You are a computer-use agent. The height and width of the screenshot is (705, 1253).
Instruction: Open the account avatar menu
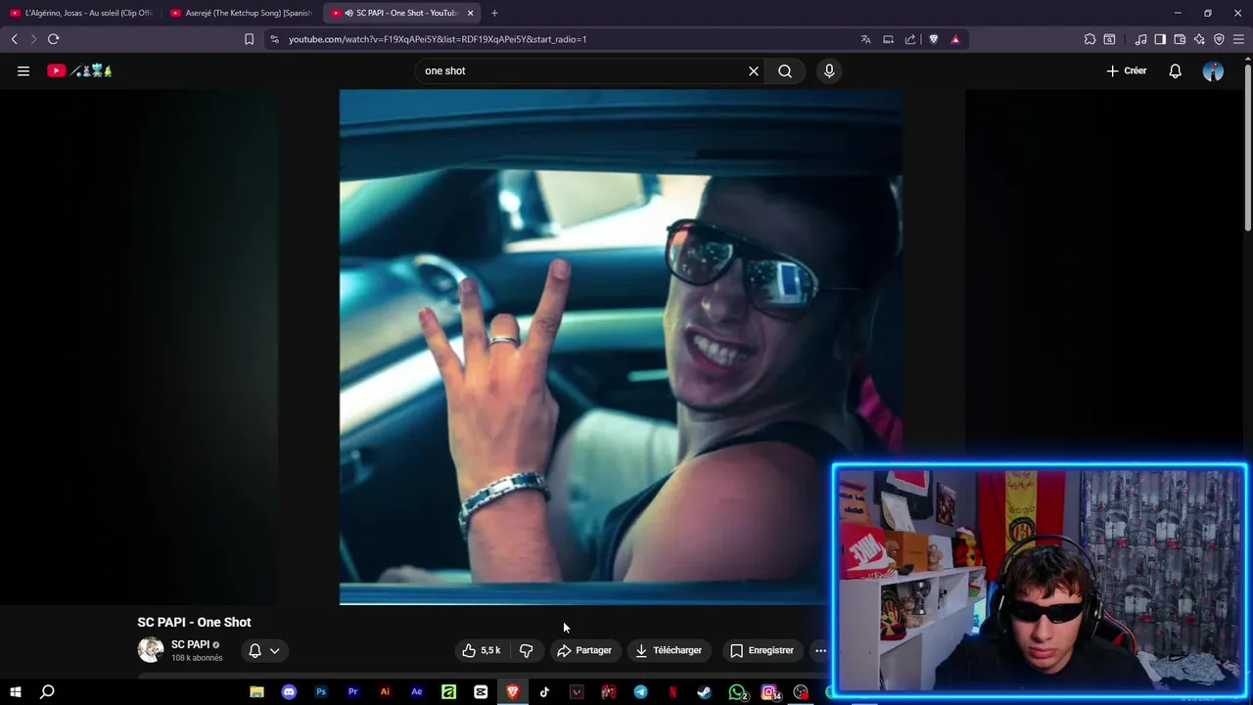click(1213, 70)
